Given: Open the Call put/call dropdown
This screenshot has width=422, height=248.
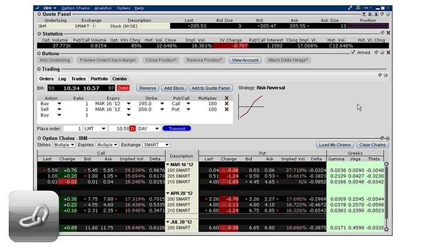Looking at the screenshot, I should coord(188,104).
